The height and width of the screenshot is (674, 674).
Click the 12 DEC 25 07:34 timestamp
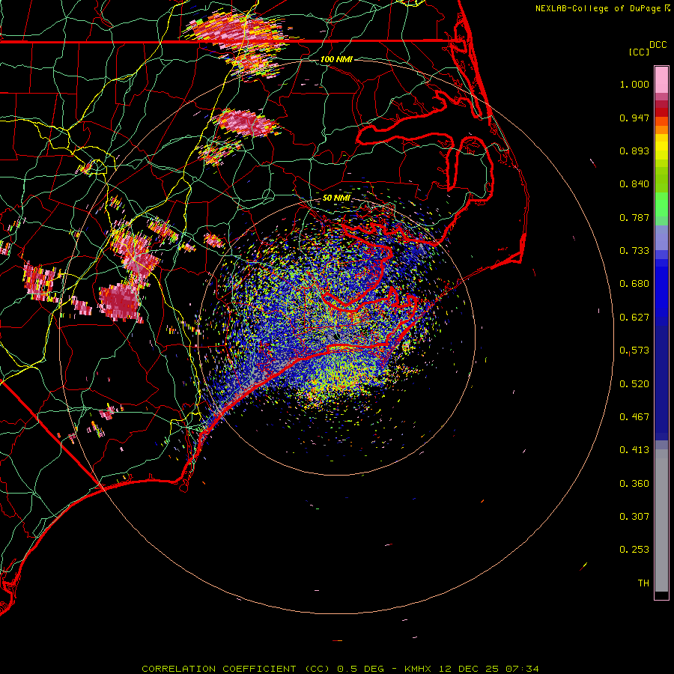(489, 669)
